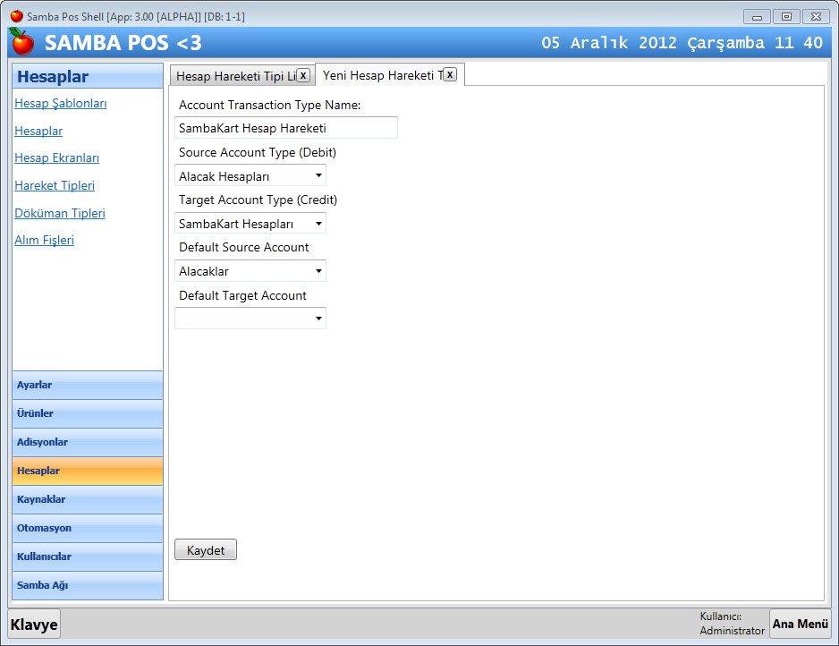Go to Ana Menü
Image resolution: width=839 pixels, height=646 pixels.
coord(800,624)
